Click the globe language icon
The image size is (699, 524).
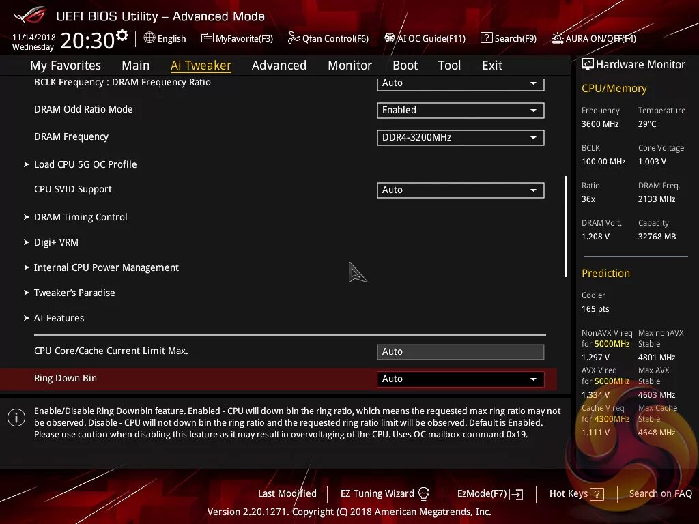149,38
